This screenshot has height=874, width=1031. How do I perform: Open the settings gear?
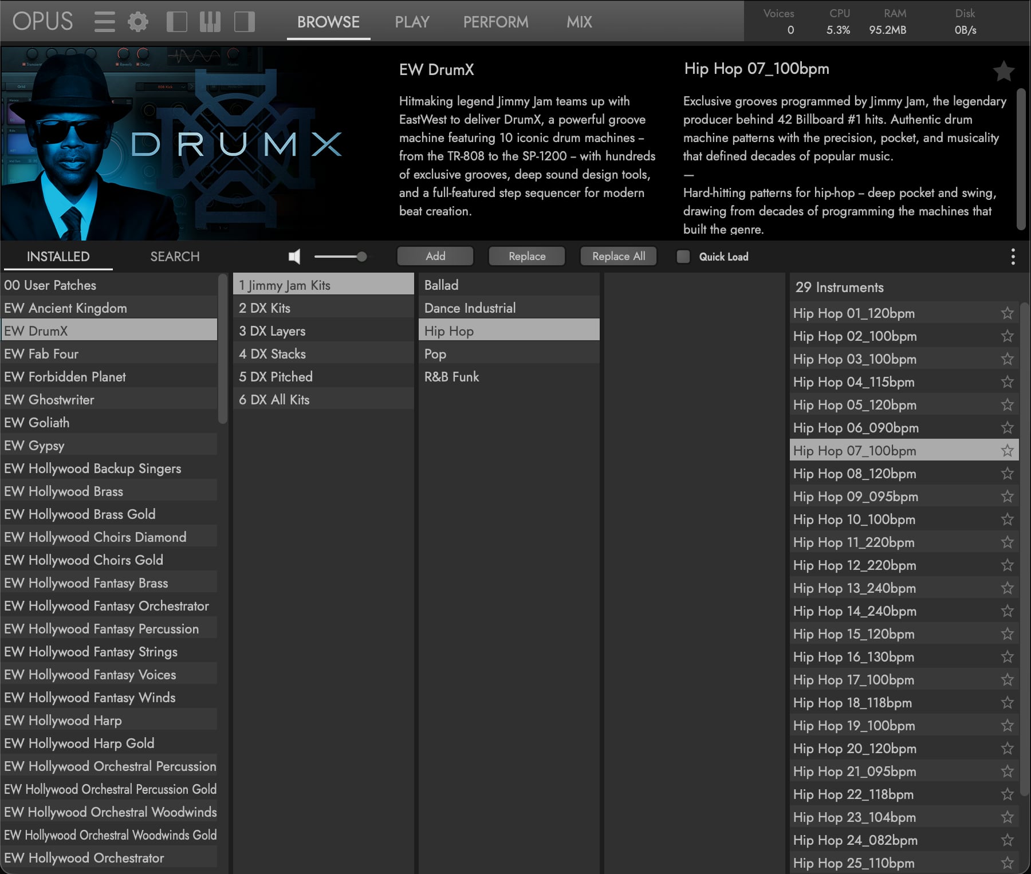pyautogui.click(x=137, y=22)
